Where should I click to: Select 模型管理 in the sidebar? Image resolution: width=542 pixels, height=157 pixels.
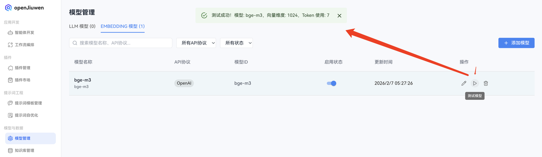[x=30, y=138]
